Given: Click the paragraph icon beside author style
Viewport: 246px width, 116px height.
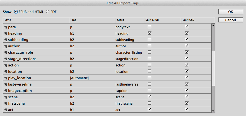Looking at the screenshot, I should (x=6, y=46).
